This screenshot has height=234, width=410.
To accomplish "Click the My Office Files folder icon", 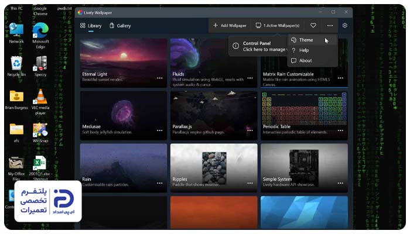I will click(16, 168).
